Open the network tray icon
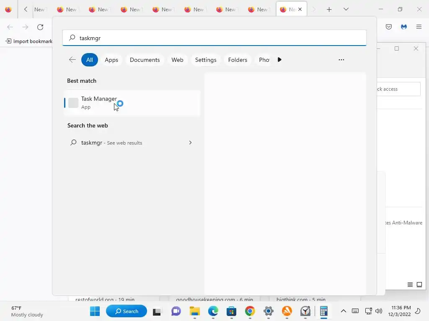This screenshot has width=429, height=321. pos(369,311)
